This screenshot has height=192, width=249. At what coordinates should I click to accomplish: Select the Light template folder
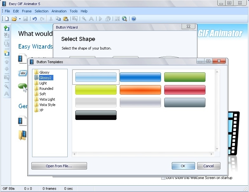(41, 83)
